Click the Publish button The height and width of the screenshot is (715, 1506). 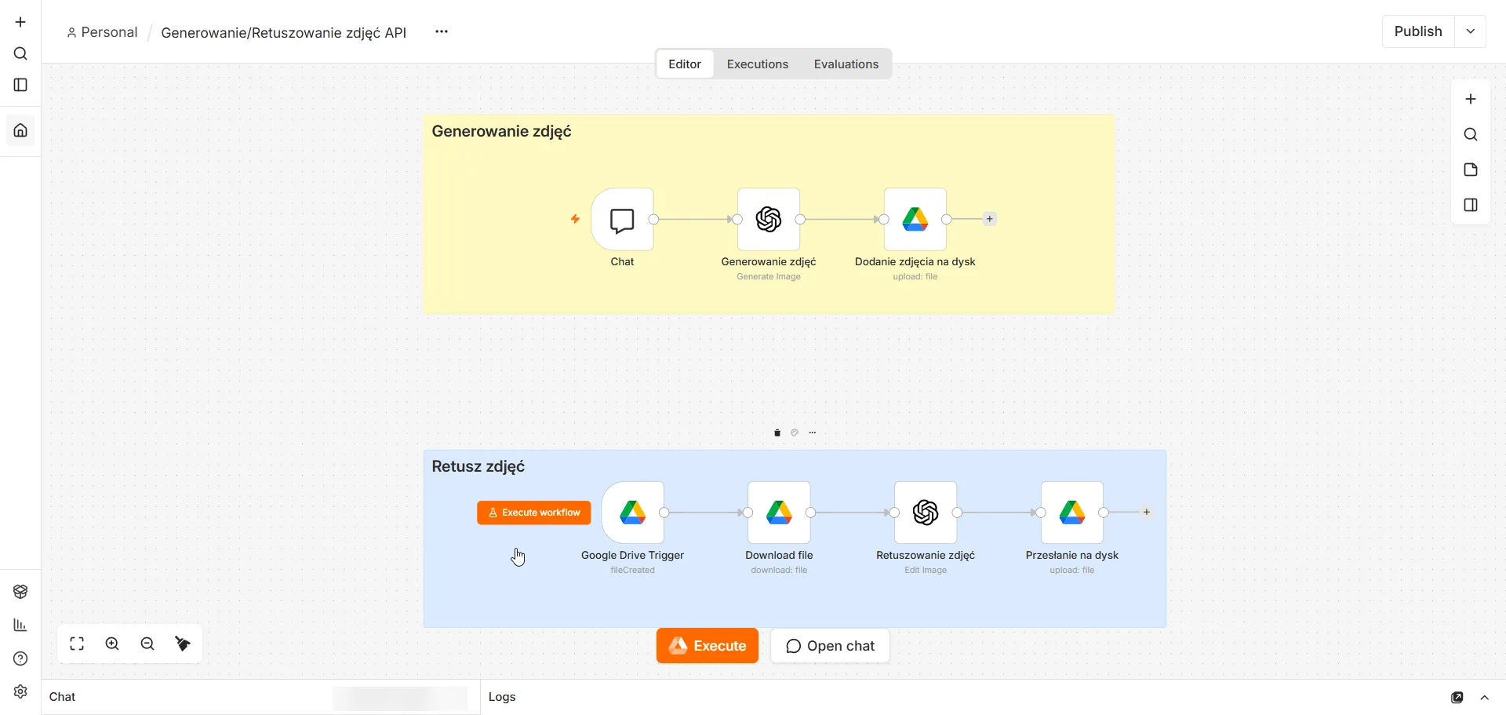pos(1418,31)
